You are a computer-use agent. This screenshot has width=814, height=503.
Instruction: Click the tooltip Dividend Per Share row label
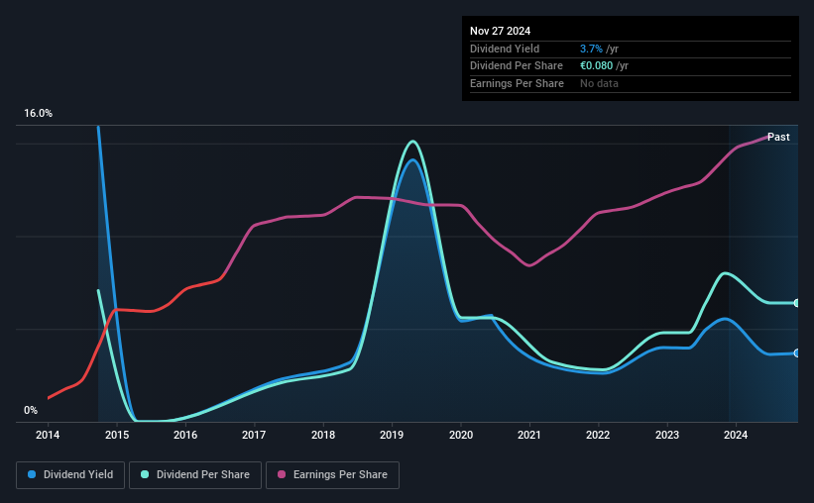pyautogui.click(x=516, y=66)
